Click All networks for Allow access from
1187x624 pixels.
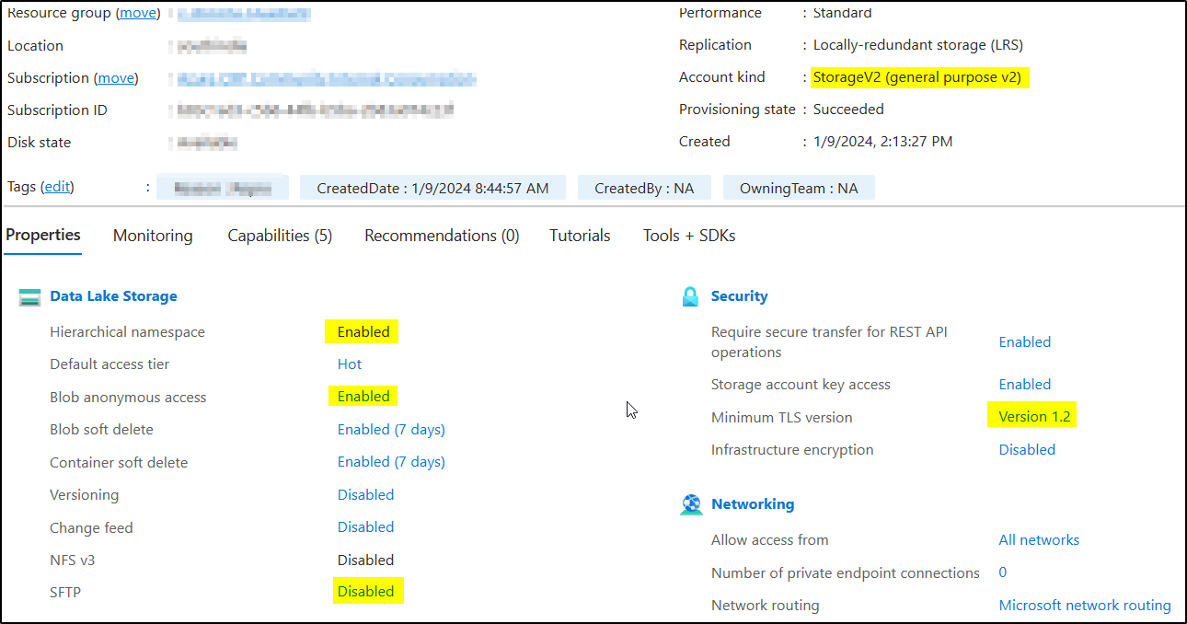click(x=1039, y=540)
